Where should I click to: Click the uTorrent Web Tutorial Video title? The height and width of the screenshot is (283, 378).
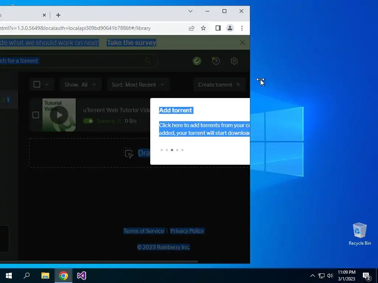tap(117, 110)
